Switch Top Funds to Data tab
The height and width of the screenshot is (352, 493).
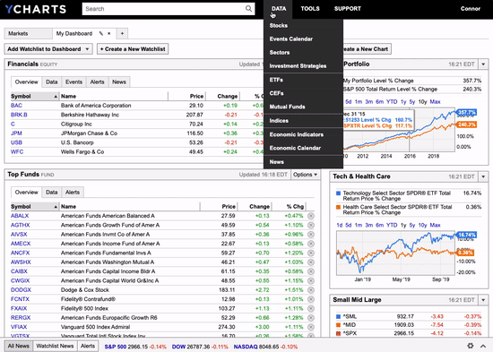point(52,193)
